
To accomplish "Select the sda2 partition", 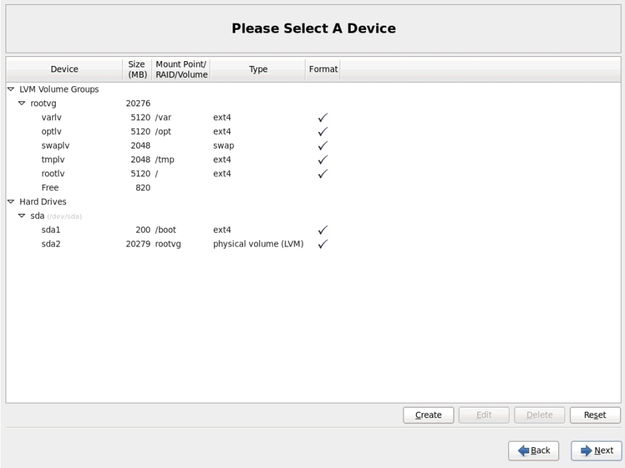I will [x=51, y=244].
